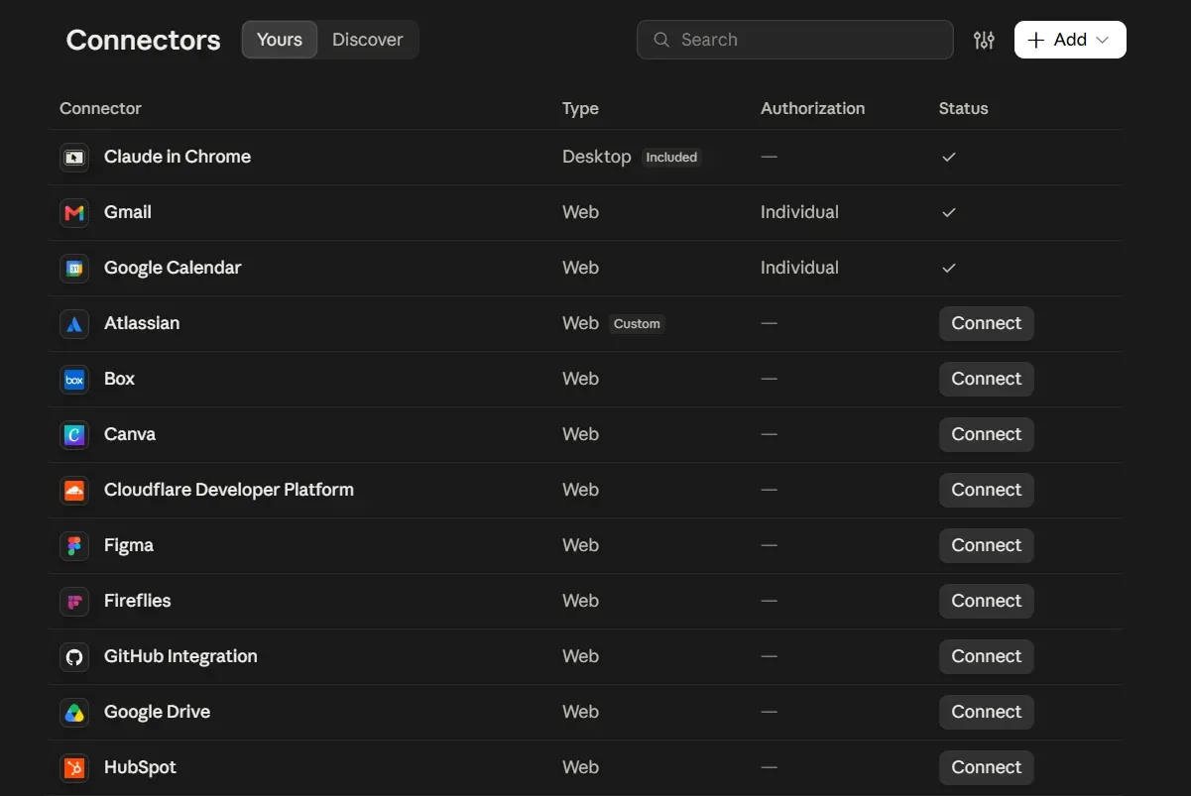Click the Custom badge on Atlassian

point(637,323)
